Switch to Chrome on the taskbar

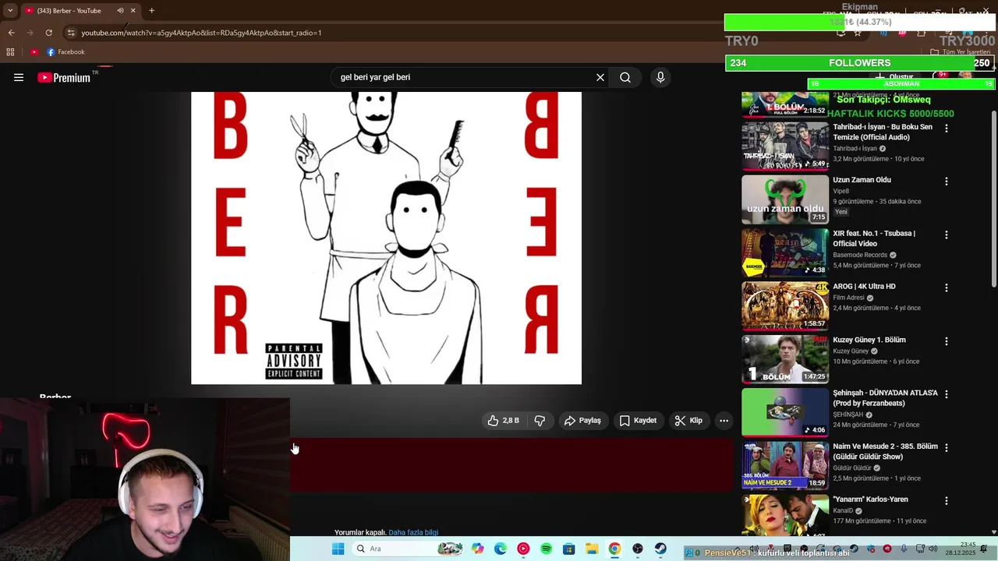point(614,549)
